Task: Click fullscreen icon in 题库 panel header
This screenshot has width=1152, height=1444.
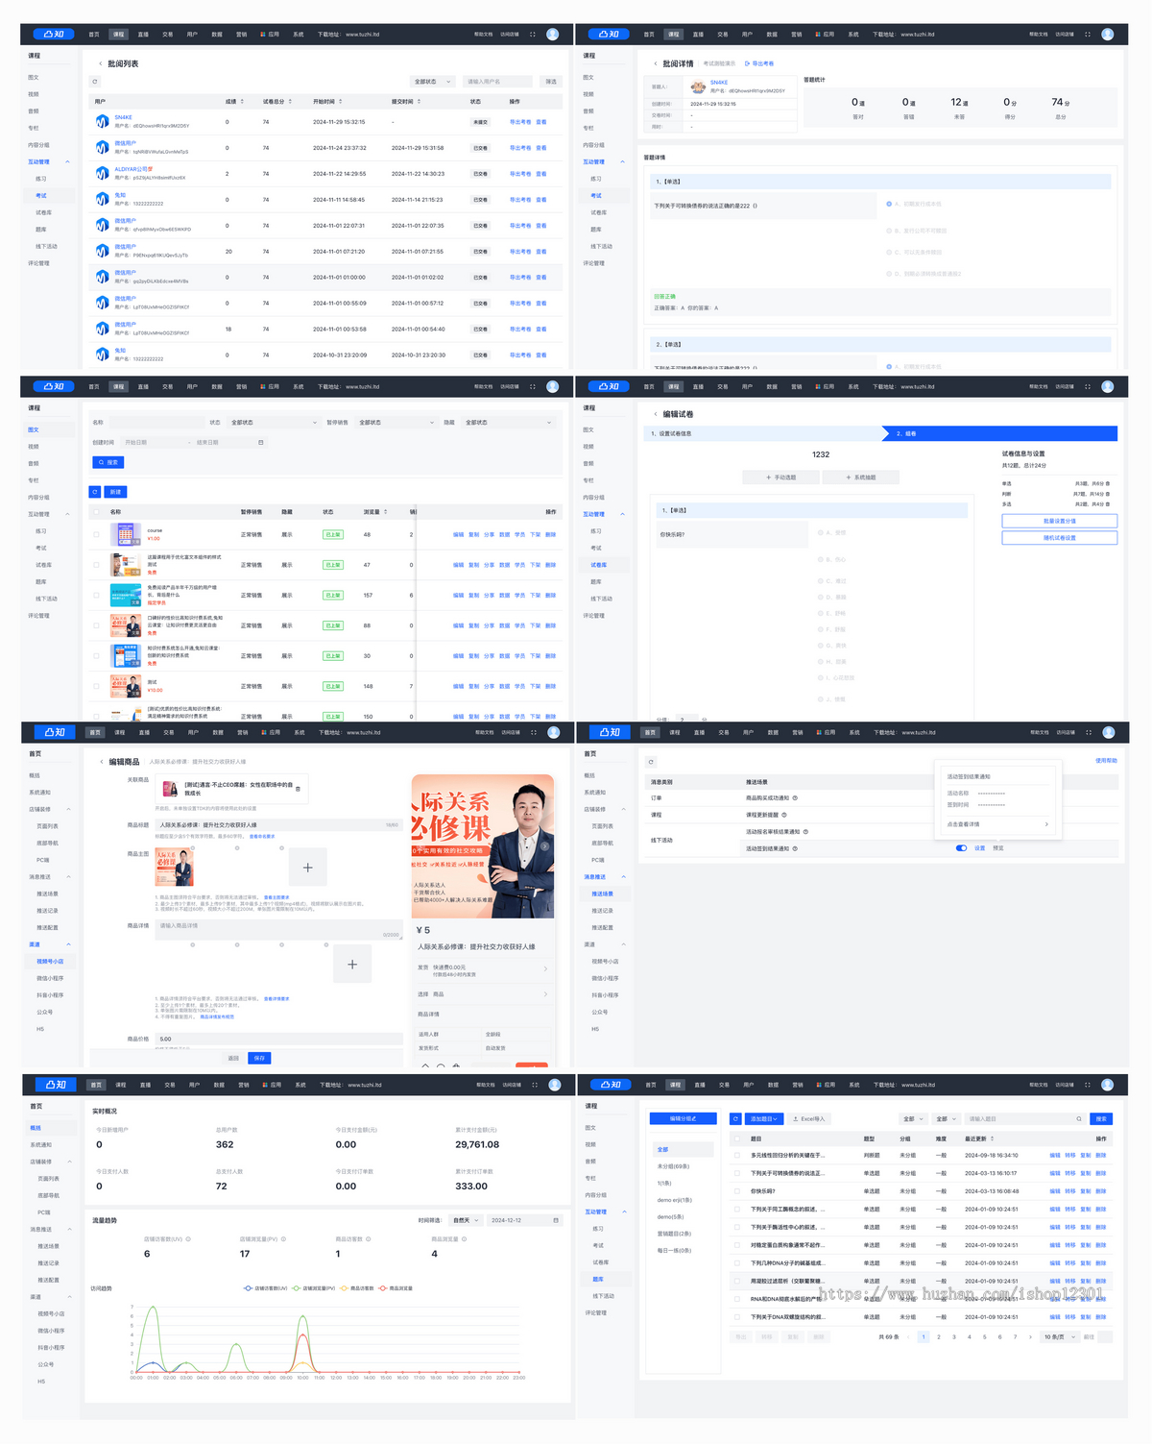Action: 1088,1085
